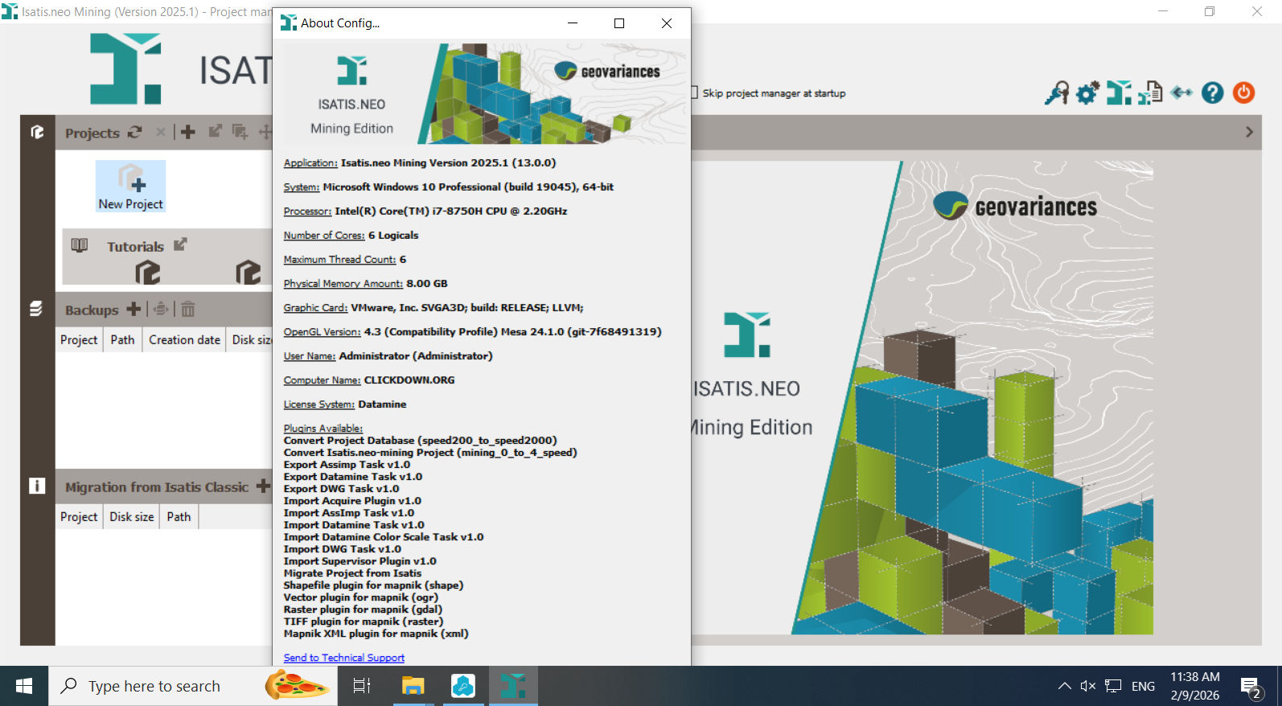Image resolution: width=1282 pixels, height=706 pixels.
Task: Open Windows Start menu
Action: click(24, 686)
